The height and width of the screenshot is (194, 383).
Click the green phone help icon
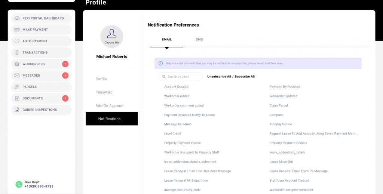point(19,184)
